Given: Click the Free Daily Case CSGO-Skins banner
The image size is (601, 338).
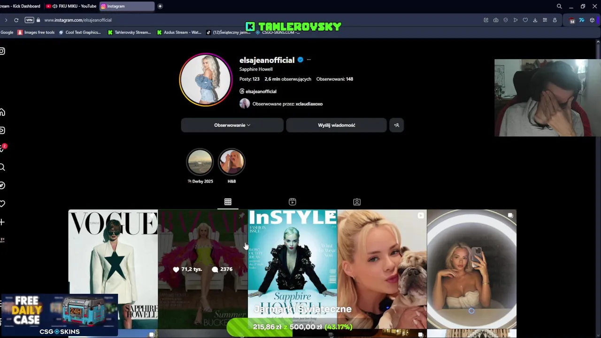Looking at the screenshot, I should click(59, 315).
